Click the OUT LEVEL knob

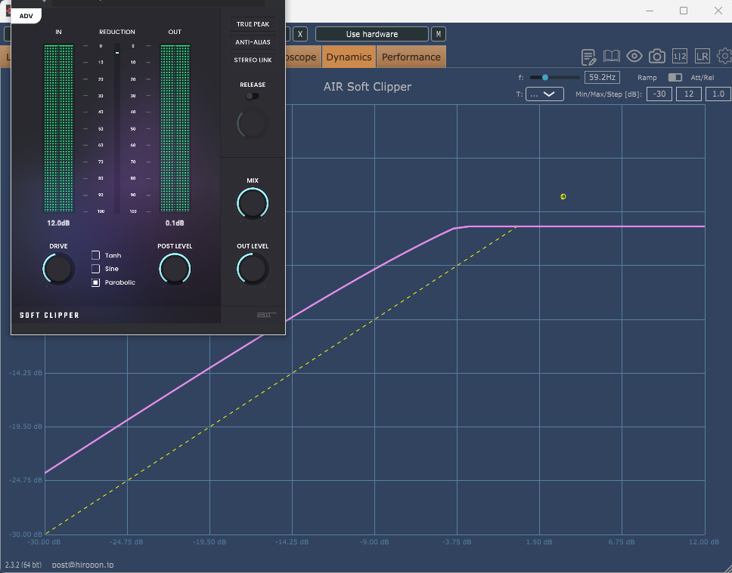(253, 269)
